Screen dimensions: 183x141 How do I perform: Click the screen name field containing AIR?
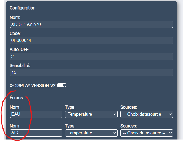click(36, 133)
